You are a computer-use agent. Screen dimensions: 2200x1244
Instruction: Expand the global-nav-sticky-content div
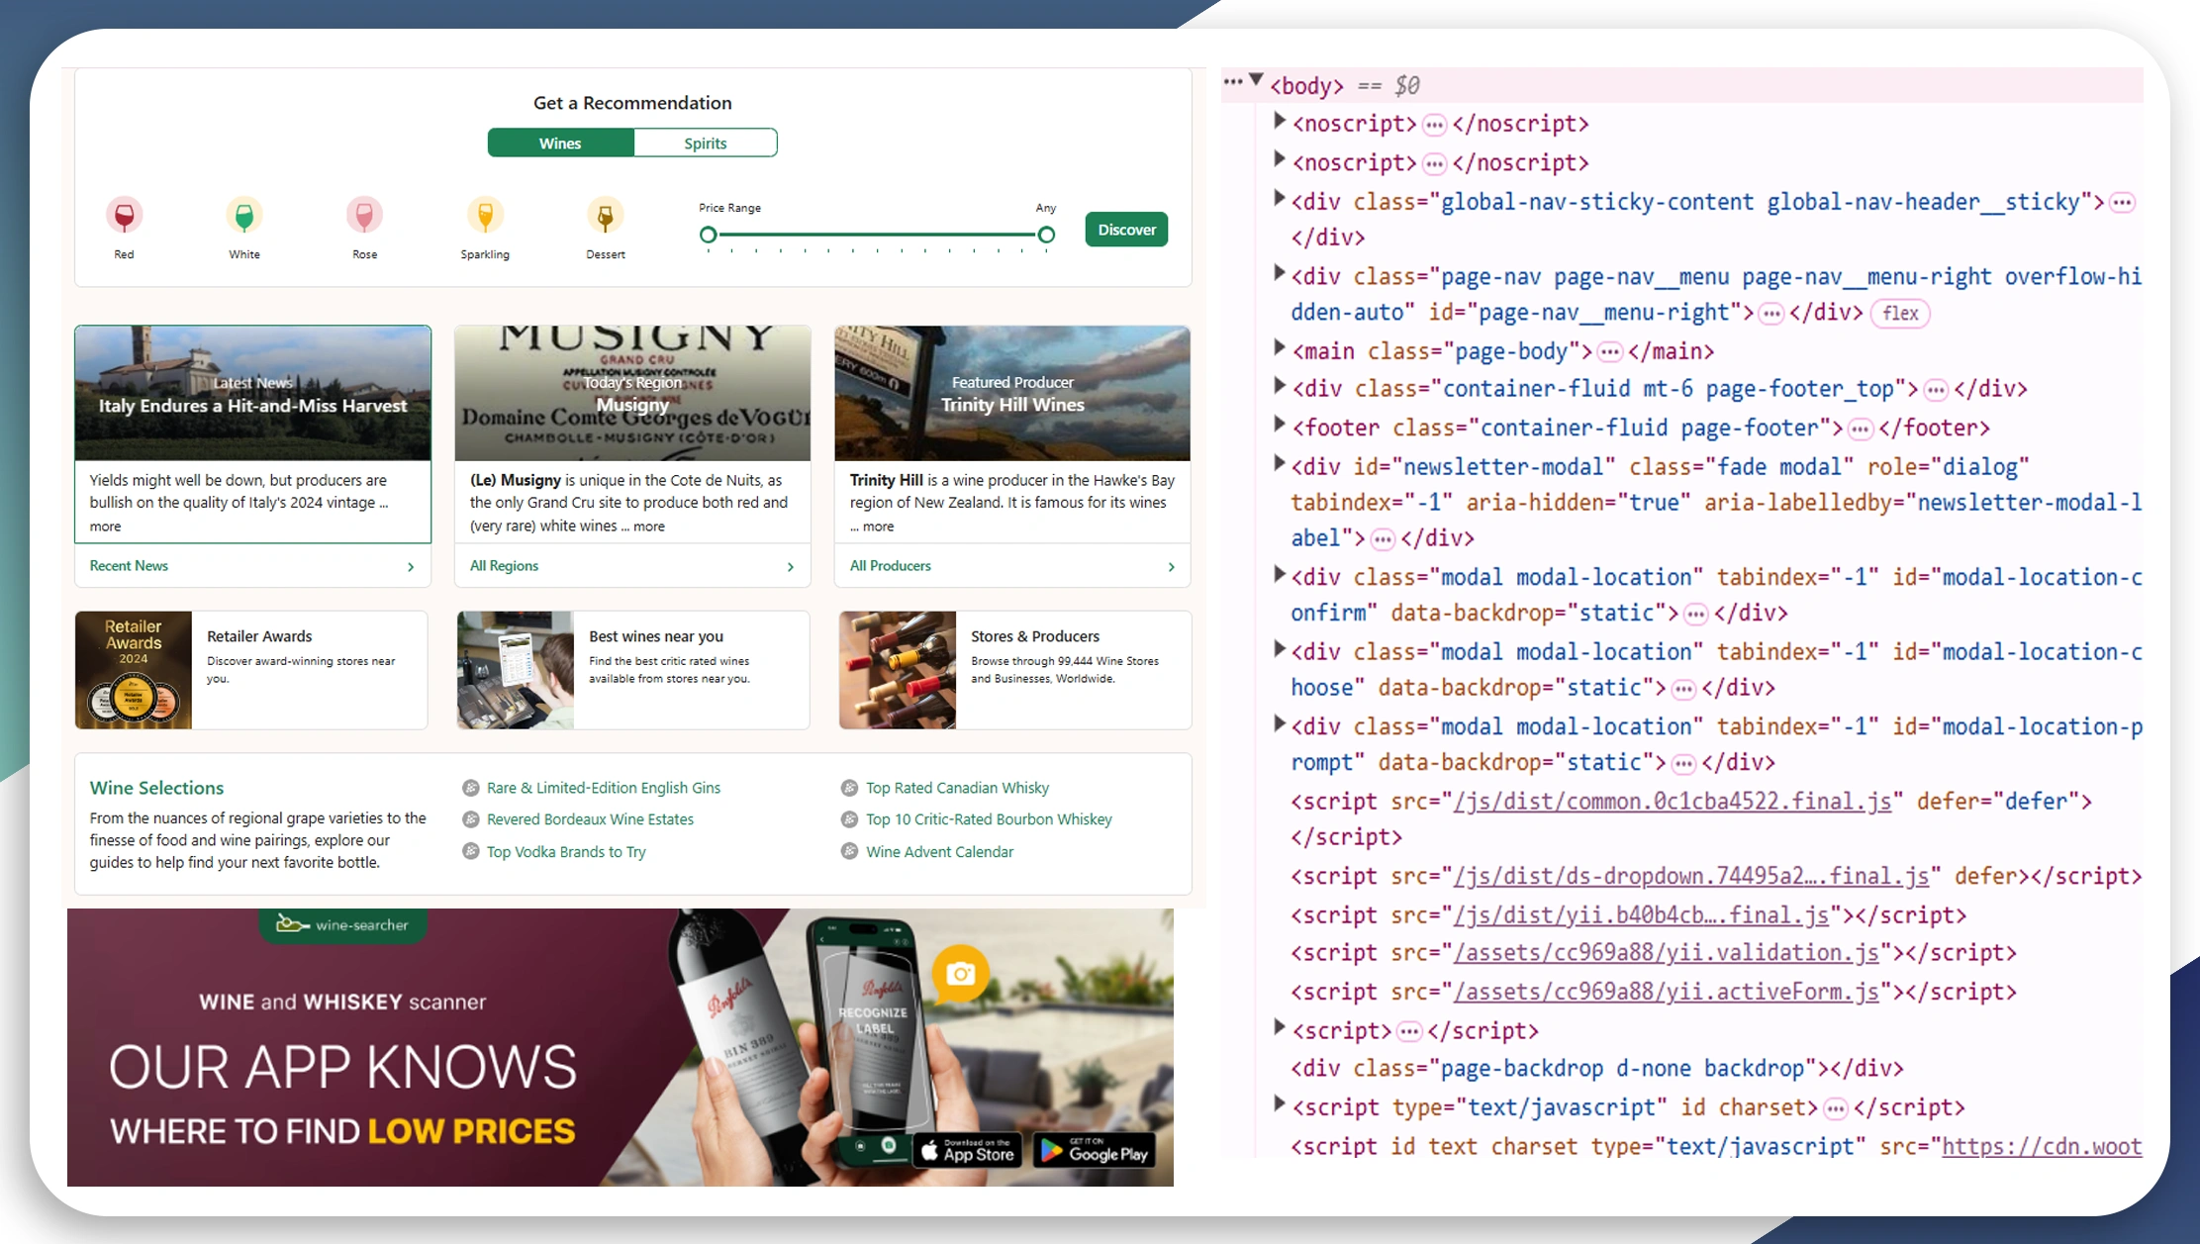1279,198
